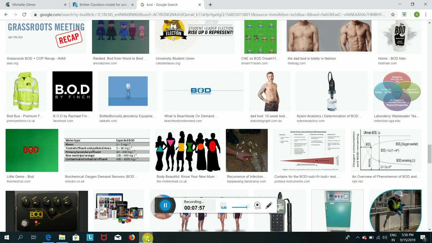
Task: Open the BOD bass overdrive pedal image
Action: click(47, 211)
